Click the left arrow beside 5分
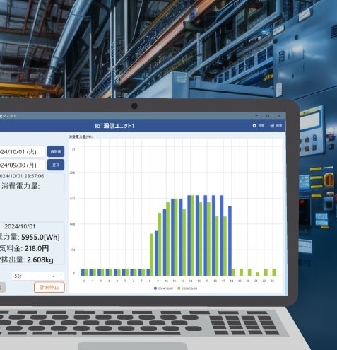Screen dimensions: 337x350 (54, 276)
